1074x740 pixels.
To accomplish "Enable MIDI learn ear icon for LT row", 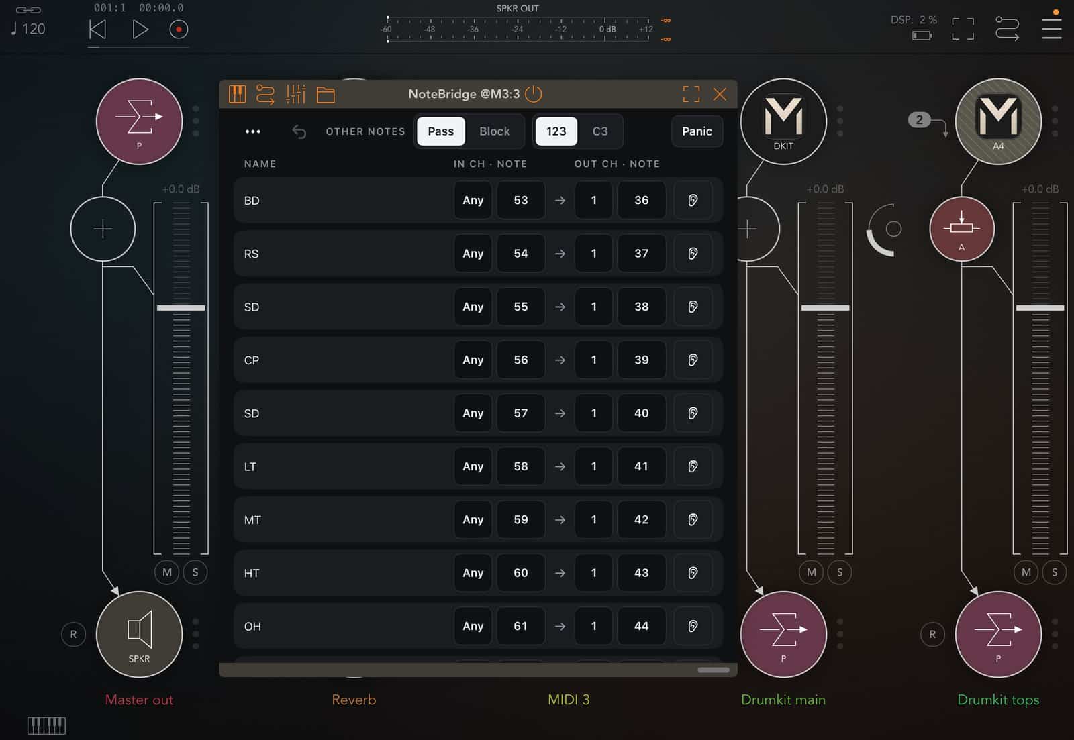I will click(693, 466).
